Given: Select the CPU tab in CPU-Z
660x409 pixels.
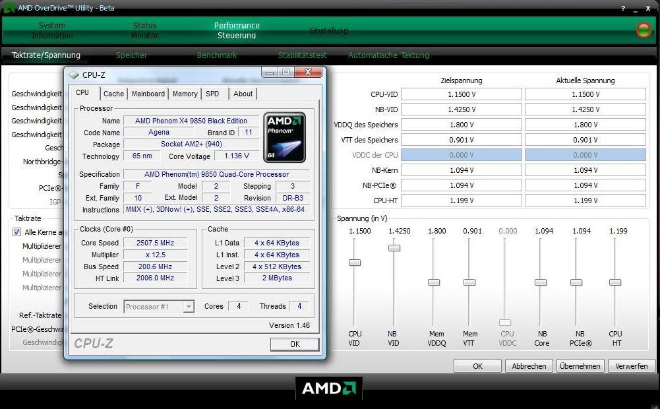Looking at the screenshot, I should [x=82, y=92].
